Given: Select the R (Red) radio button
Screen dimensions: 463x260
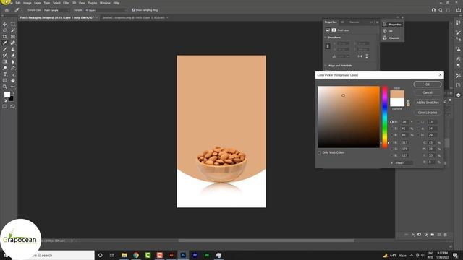Looking at the screenshot, I should 392,142.
